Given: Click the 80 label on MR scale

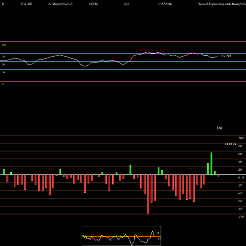Looking at the screenshot, I should coord(240,146).
